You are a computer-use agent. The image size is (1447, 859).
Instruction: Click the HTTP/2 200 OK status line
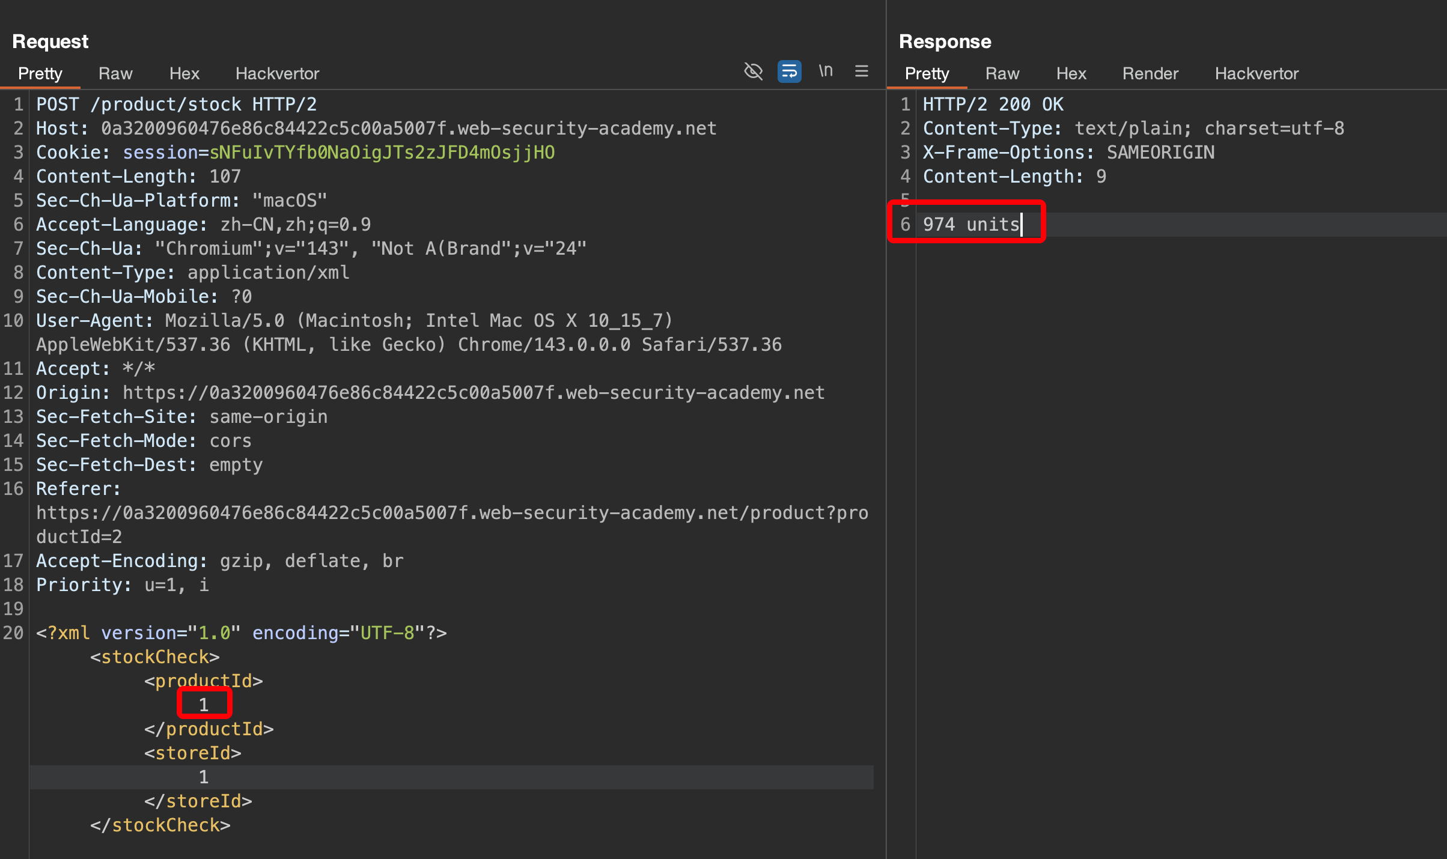pyautogui.click(x=993, y=105)
